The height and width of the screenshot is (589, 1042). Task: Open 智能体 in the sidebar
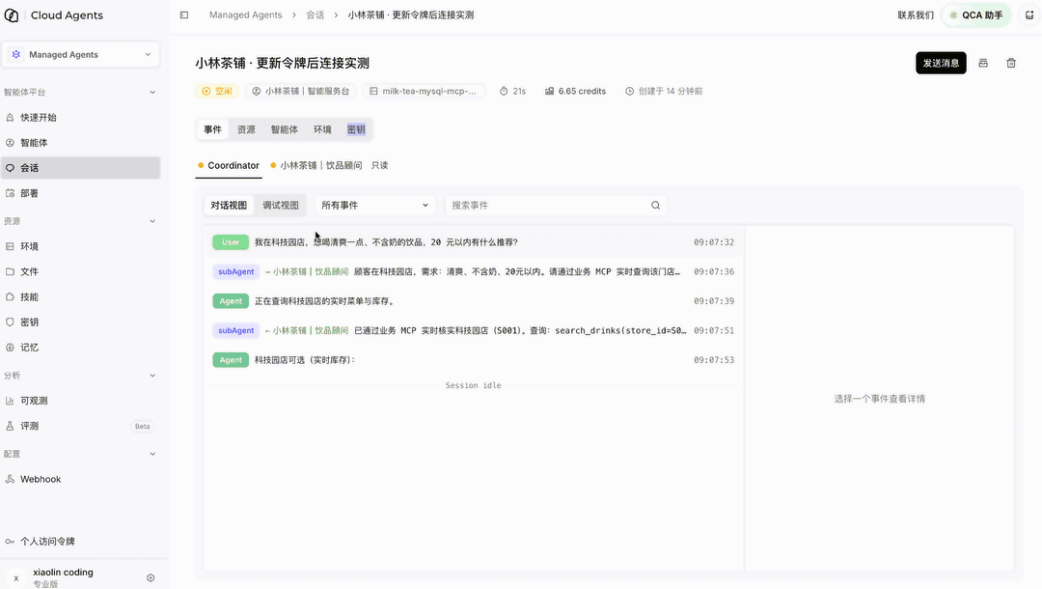click(80, 142)
